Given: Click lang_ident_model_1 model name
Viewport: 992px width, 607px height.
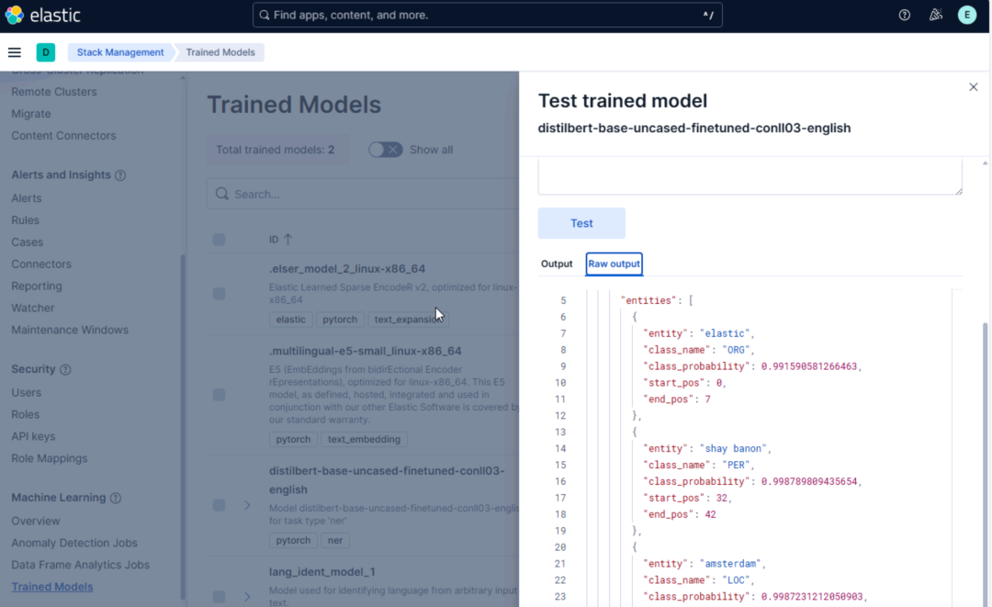Looking at the screenshot, I should (x=322, y=572).
